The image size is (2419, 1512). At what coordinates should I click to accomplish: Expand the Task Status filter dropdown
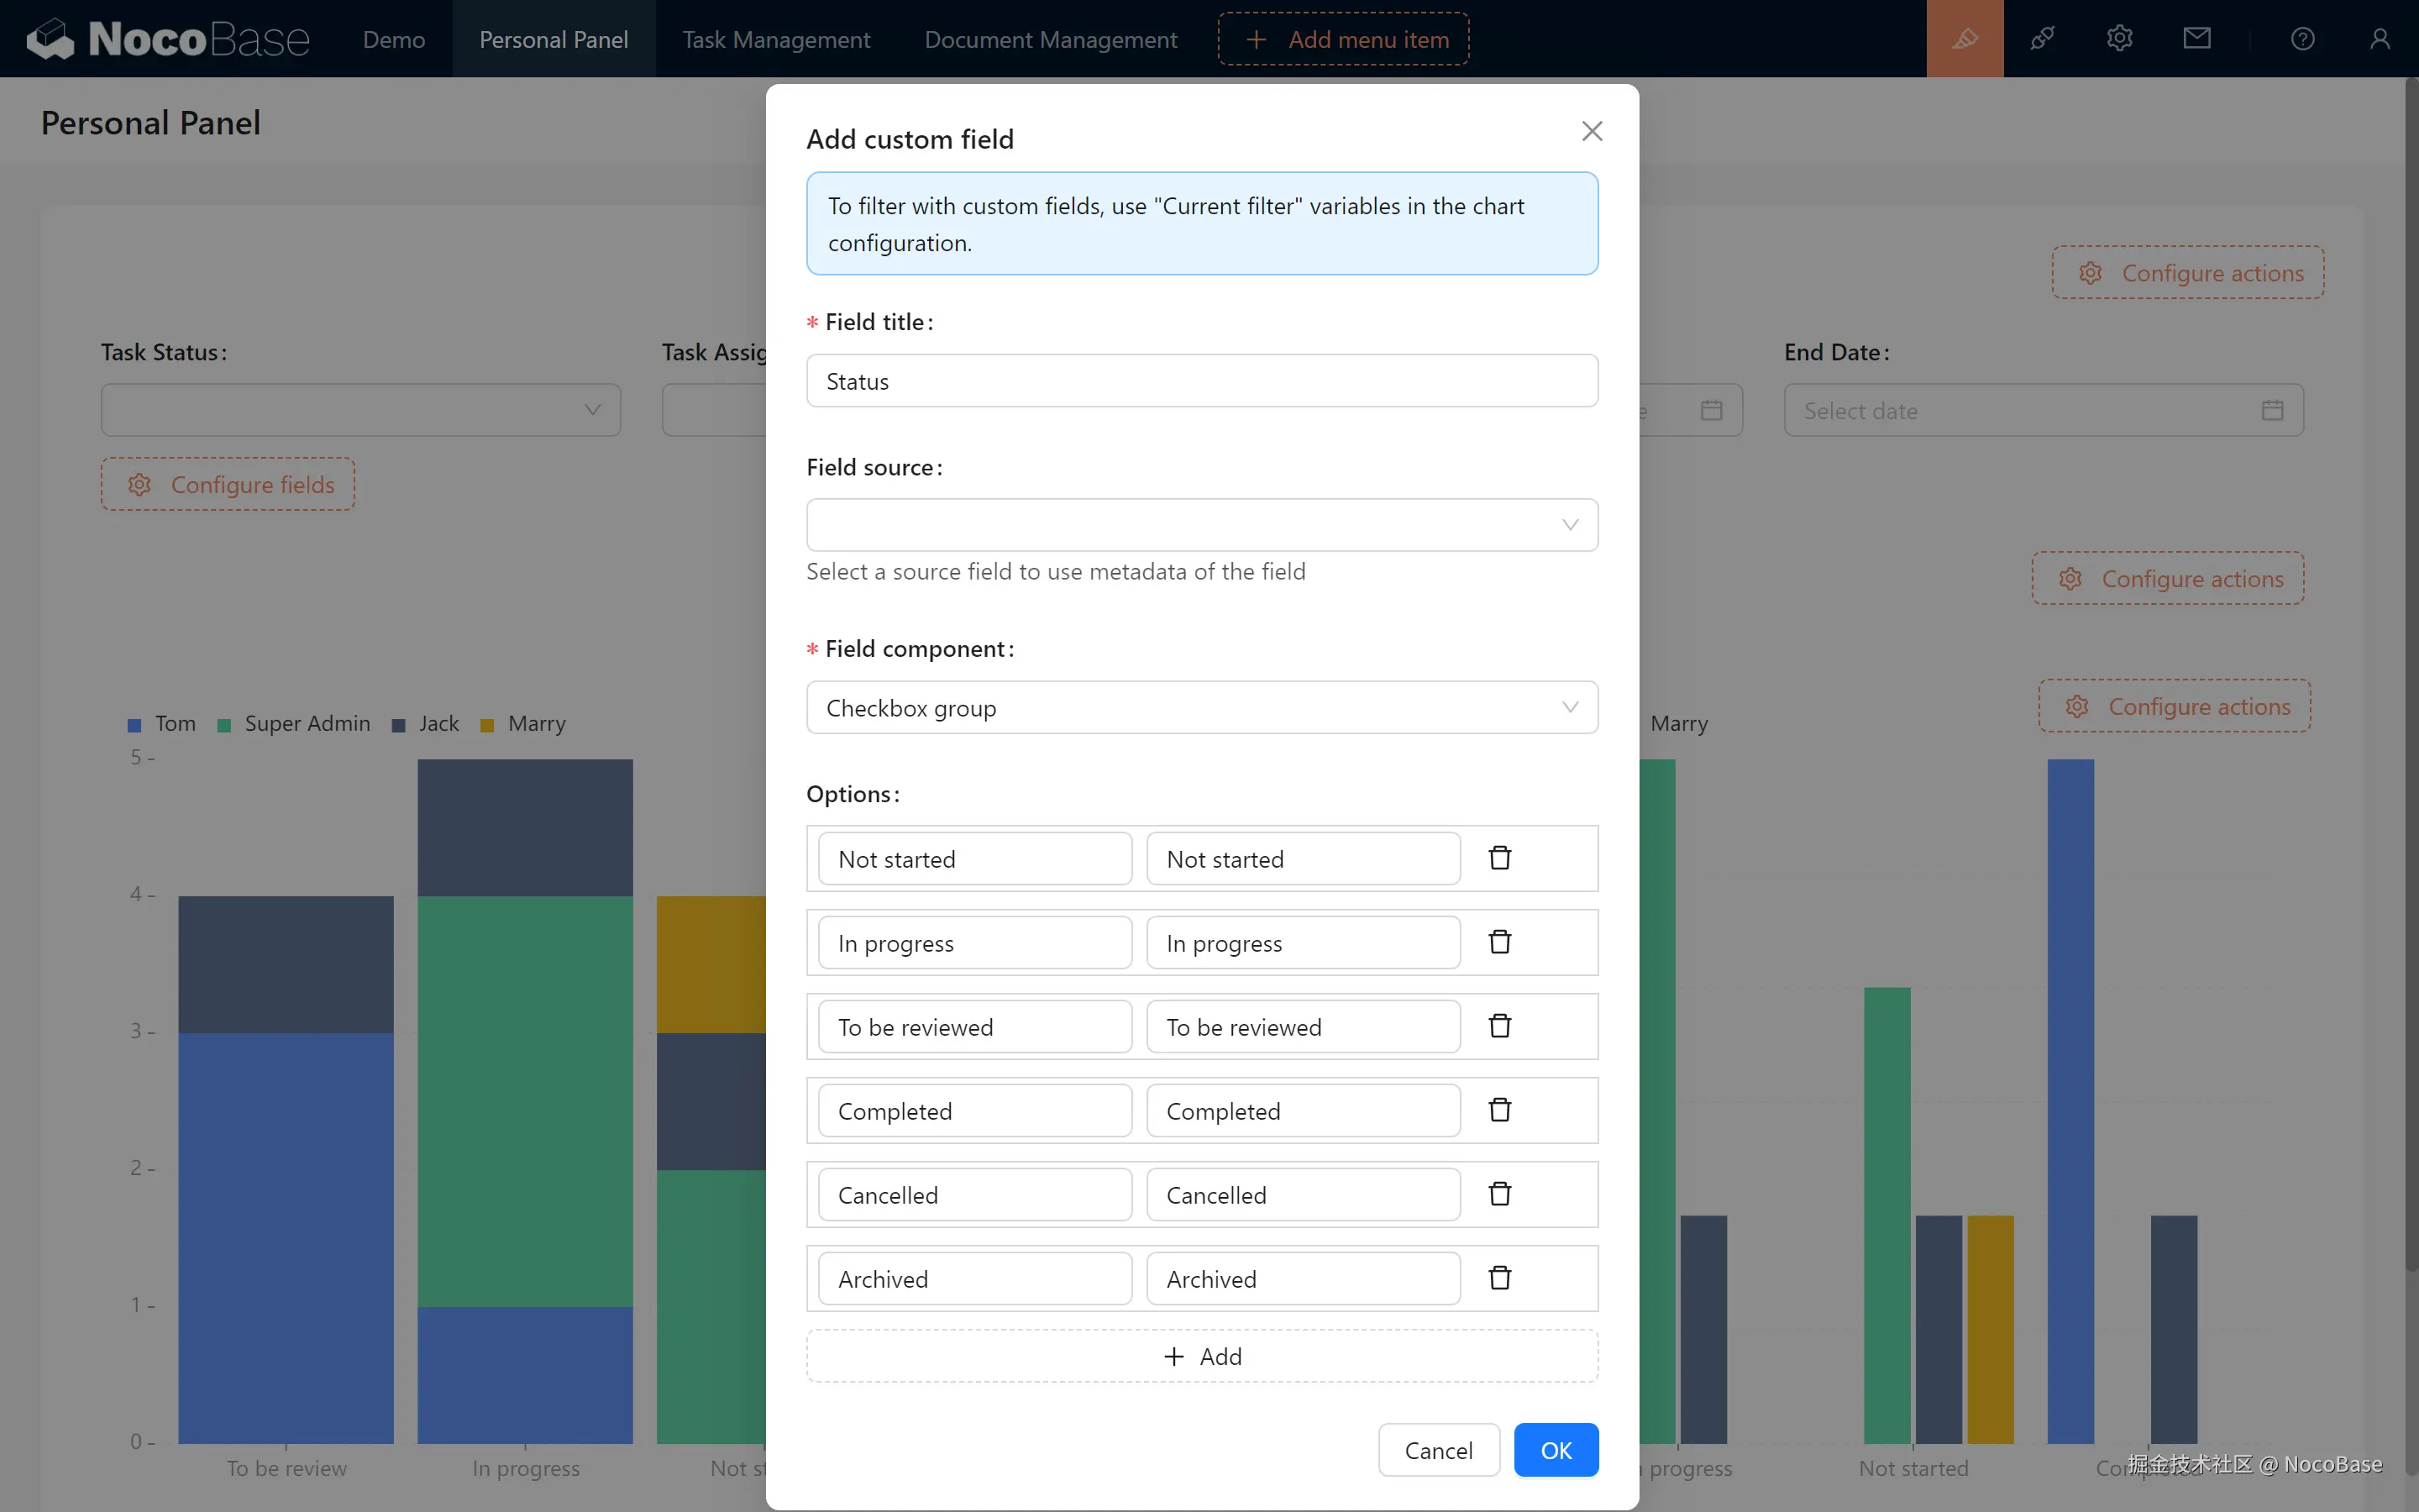pos(359,410)
